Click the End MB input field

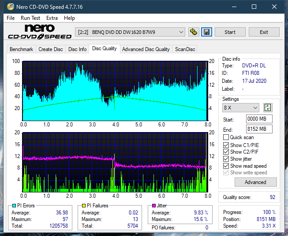259,129
